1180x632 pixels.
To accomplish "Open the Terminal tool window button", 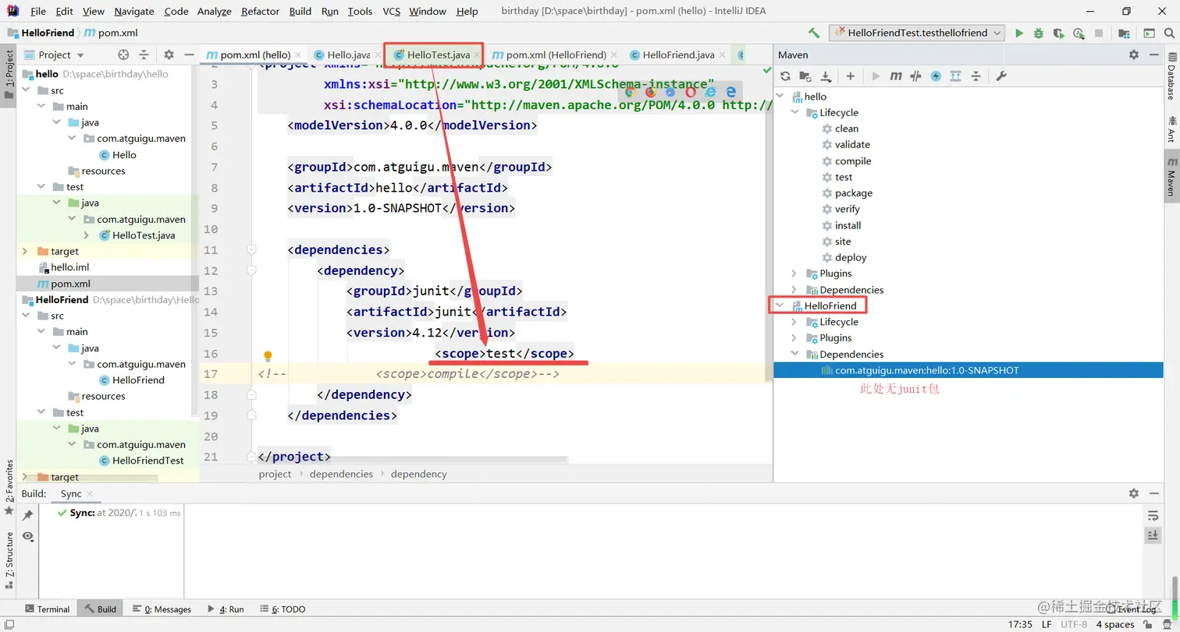I will 47,609.
